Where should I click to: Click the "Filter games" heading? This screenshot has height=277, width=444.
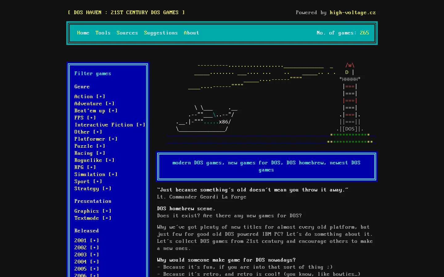[x=92, y=74]
